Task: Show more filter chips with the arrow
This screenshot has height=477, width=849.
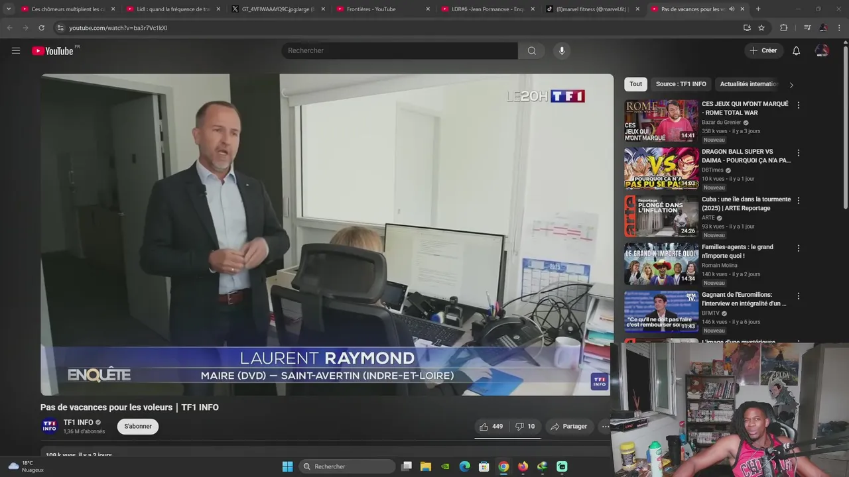Action: point(791,85)
